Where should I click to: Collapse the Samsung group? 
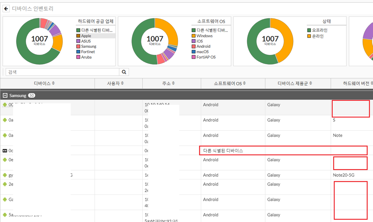5,96
